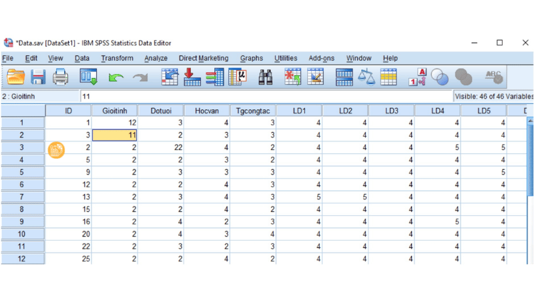Open the Graphs menu

coord(251,59)
